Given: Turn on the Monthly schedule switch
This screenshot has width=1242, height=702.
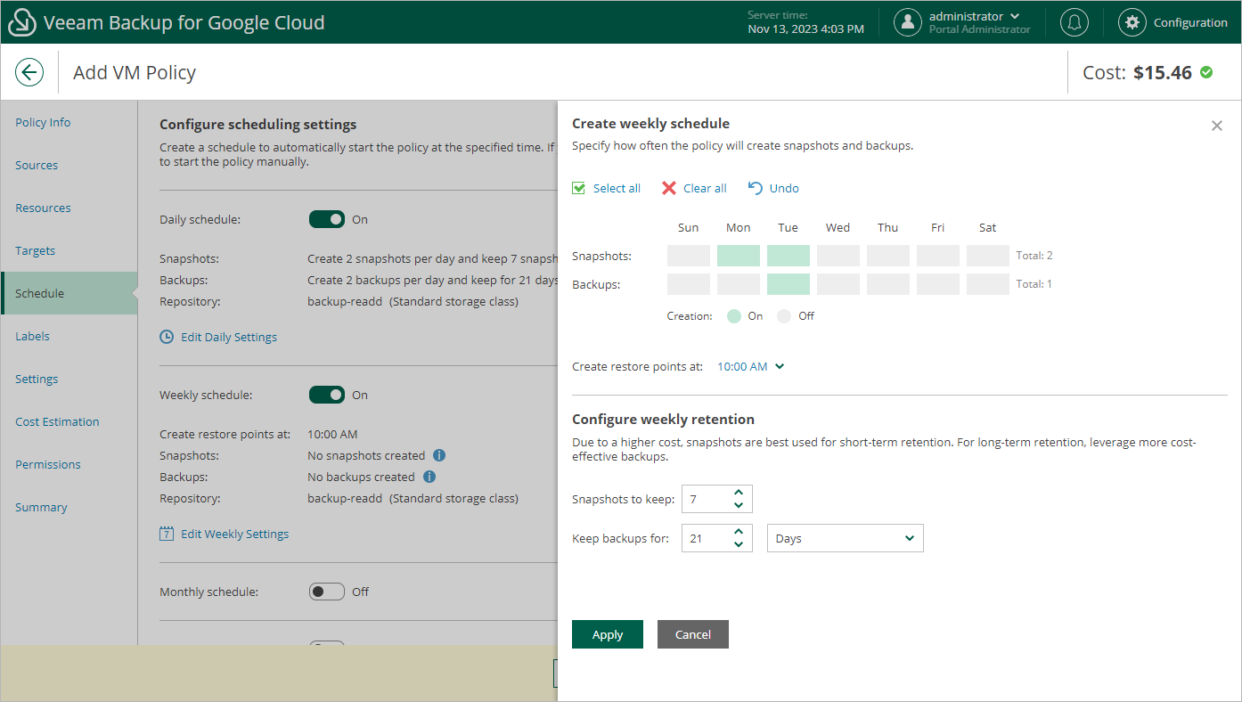Looking at the screenshot, I should tap(326, 592).
